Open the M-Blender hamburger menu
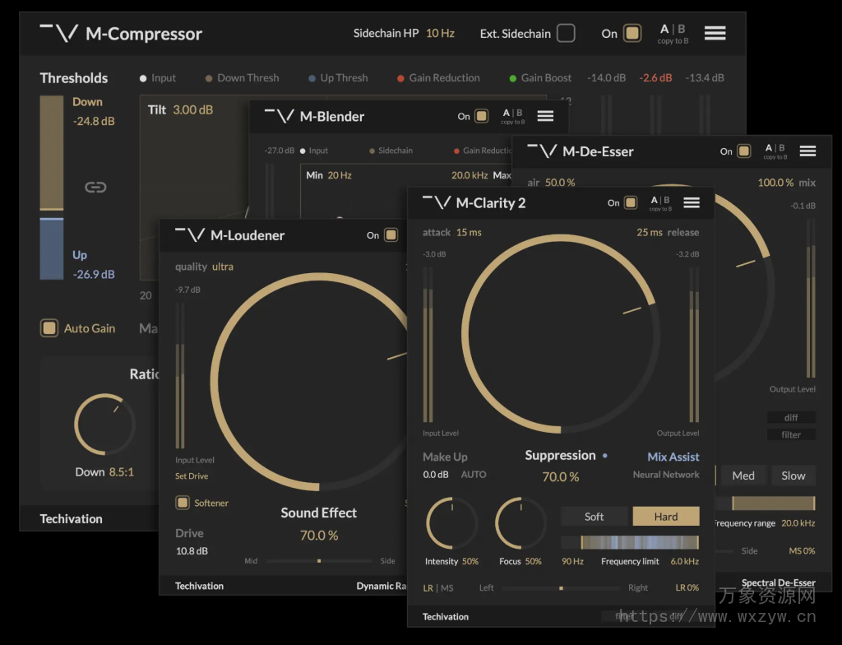The image size is (842, 645). click(545, 117)
